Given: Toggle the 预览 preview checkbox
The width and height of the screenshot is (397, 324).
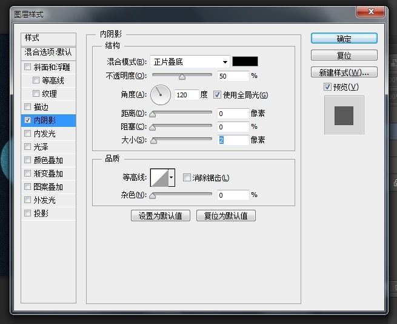Looking at the screenshot, I should tap(328, 87).
